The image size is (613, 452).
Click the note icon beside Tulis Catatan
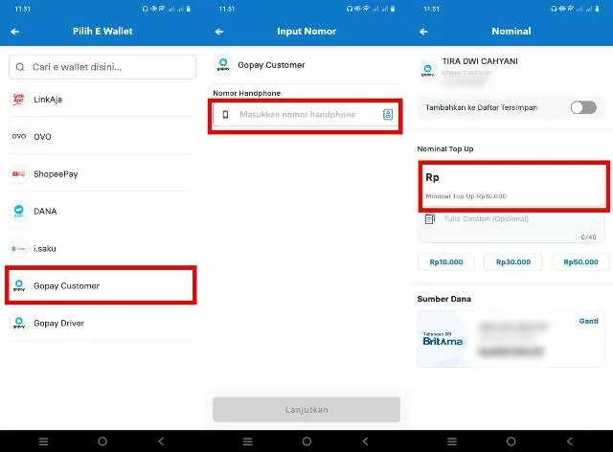[429, 218]
